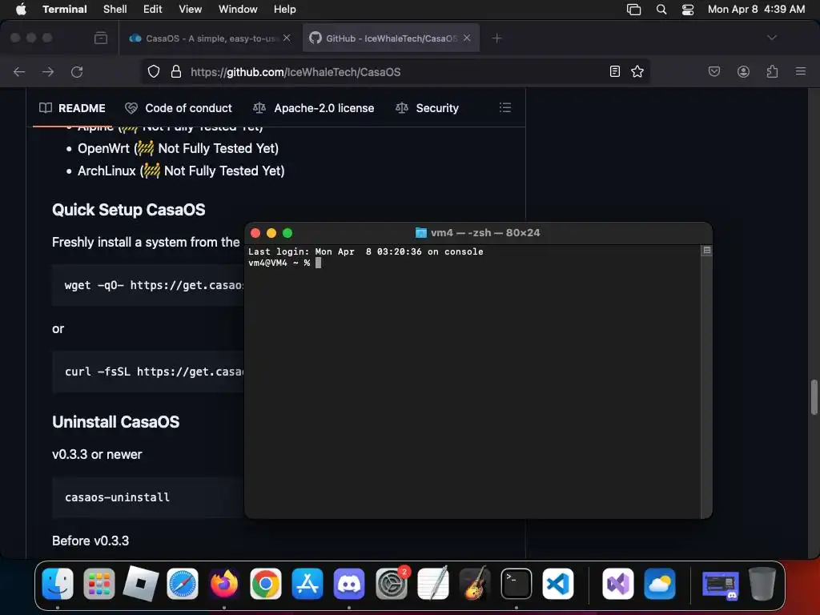Open Launchpad from the Dock
Screen dimensions: 820x615
pyautogui.click(x=99, y=583)
